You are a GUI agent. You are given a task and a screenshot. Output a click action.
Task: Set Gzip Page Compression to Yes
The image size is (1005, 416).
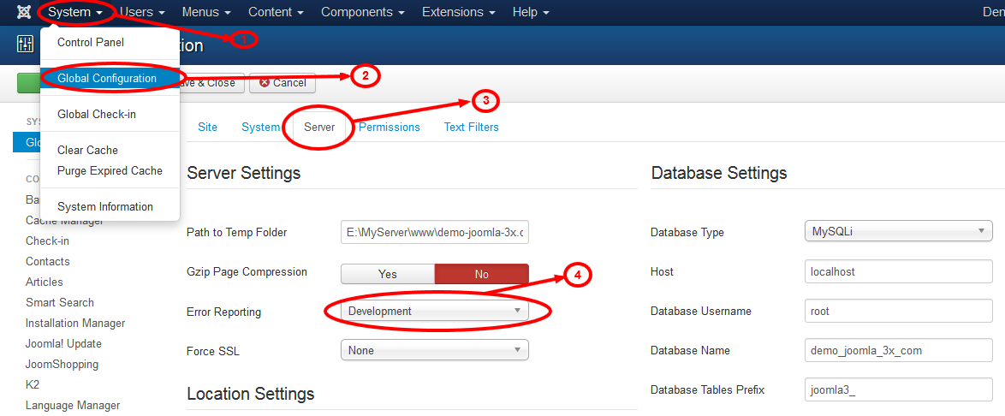[x=388, y=274]
